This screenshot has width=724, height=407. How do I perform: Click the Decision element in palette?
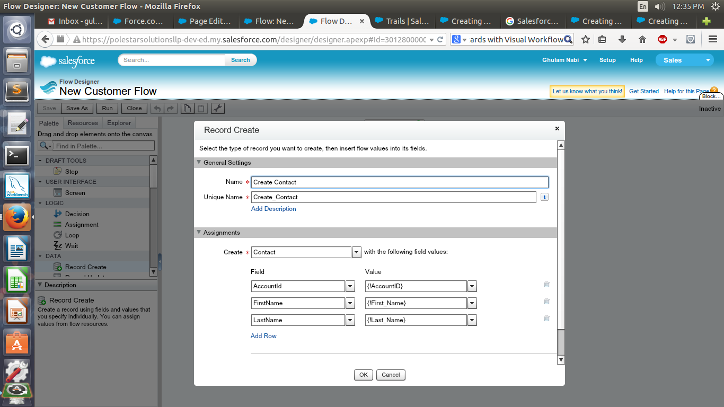[77, 214]
